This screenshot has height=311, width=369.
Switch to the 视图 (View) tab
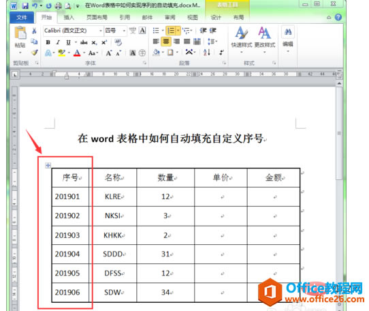[x=192, y=18]
